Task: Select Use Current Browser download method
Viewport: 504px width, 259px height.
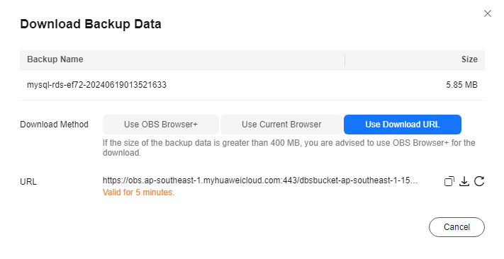Action: [281, 125]
